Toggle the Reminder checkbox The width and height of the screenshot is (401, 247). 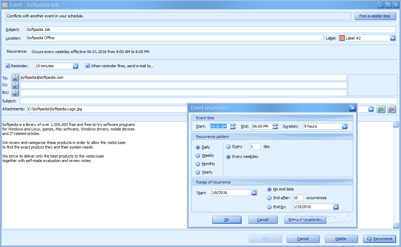tap(8, 66)
